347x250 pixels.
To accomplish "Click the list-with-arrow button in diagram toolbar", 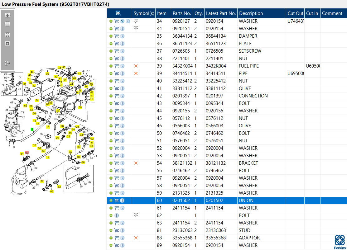I will coord(7,63).
